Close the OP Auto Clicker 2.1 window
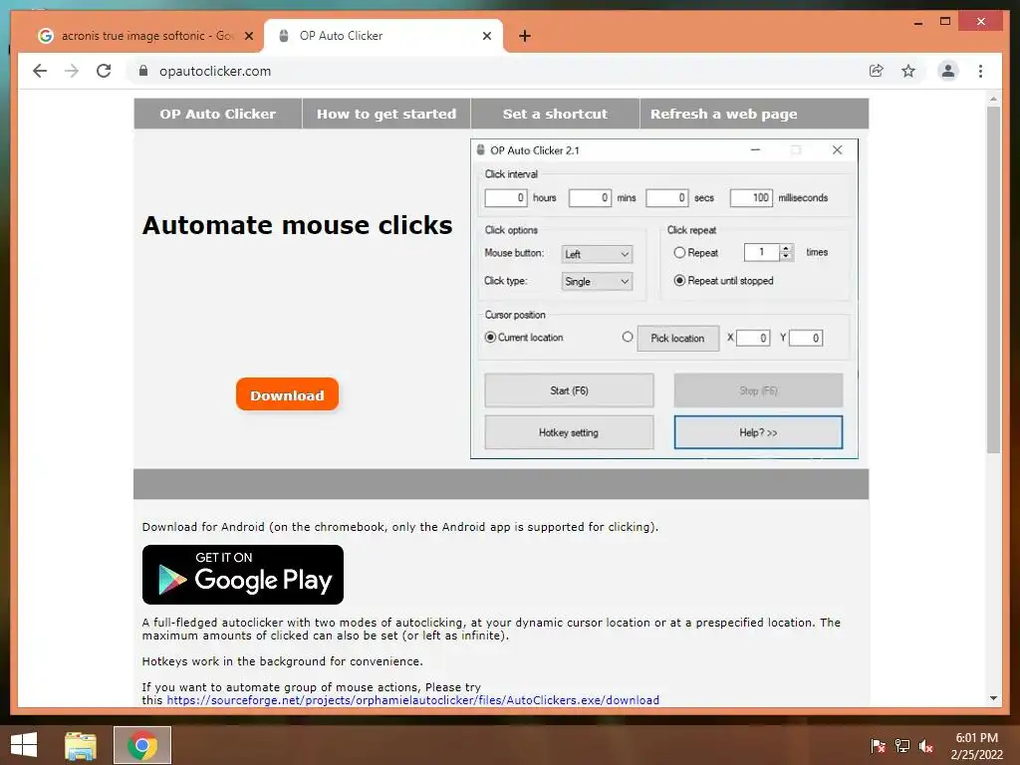1020x765 pixels. [837, 150]
